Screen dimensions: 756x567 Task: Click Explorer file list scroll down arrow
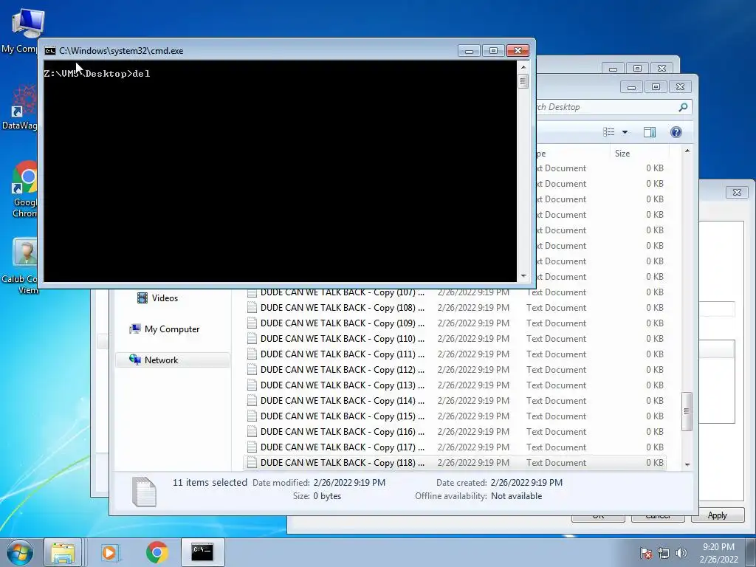[687, 464]
